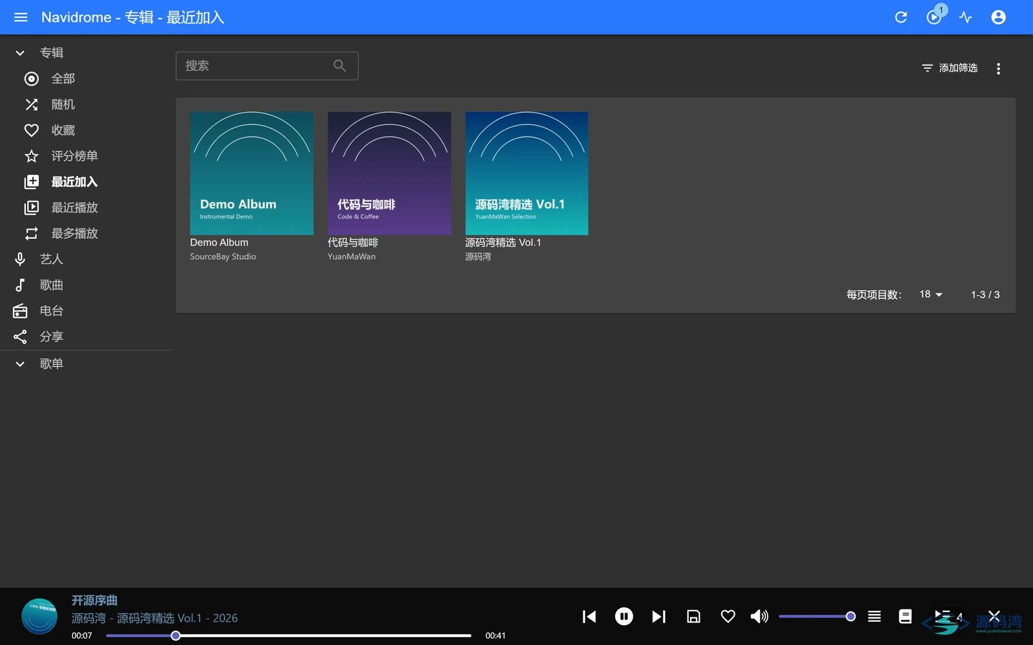Click the refresh icon in the top bar

(901, 17)
